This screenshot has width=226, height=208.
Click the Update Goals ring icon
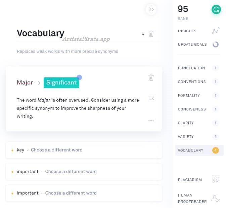215,44
